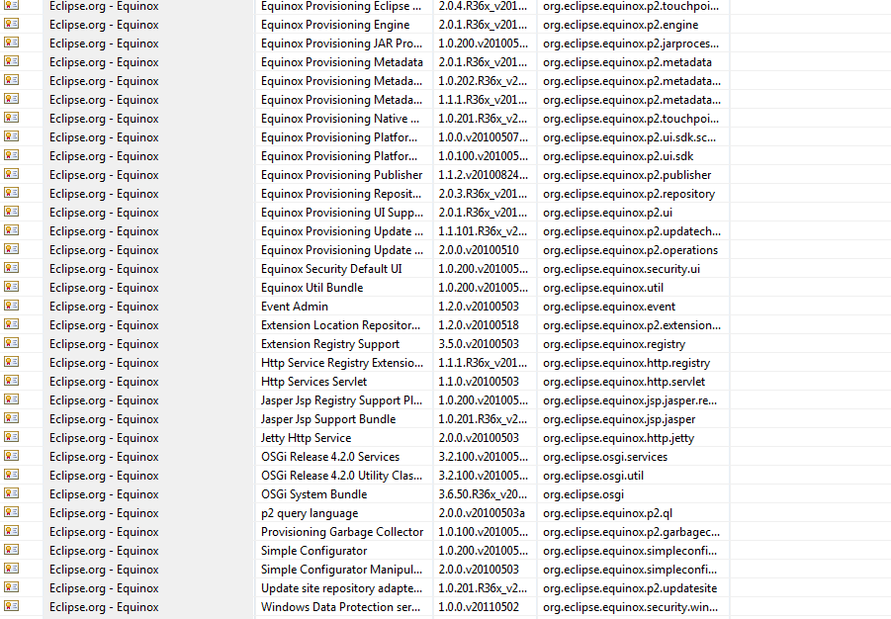Click plug-in id 'org.eclipse.equinox.p2.ui.sdk.sc...'
Screen dimensions: 891x619
(x=629, y=137)
